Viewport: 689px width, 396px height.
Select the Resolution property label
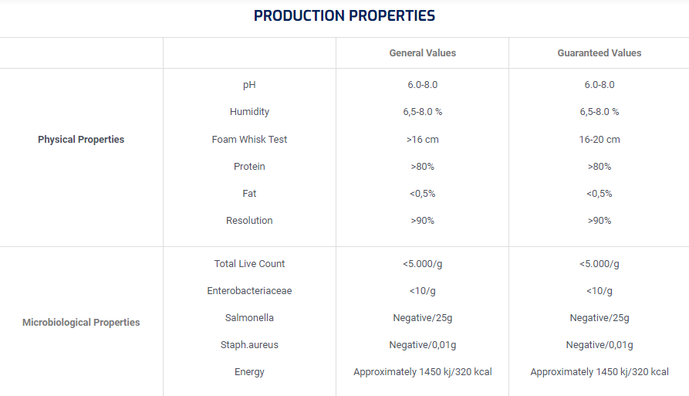[249, 221]
